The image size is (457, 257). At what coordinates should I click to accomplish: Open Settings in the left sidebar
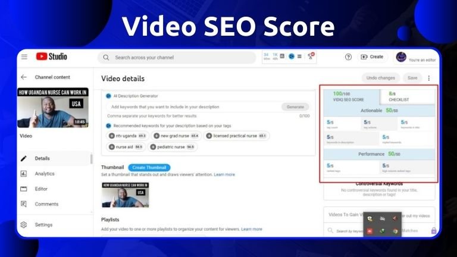[x=43, y=225]
